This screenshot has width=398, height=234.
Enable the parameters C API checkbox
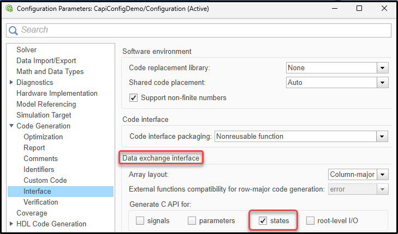click(192, 221)
